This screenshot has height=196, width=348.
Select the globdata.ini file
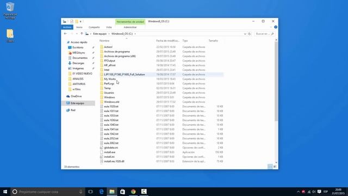point(111,148)
